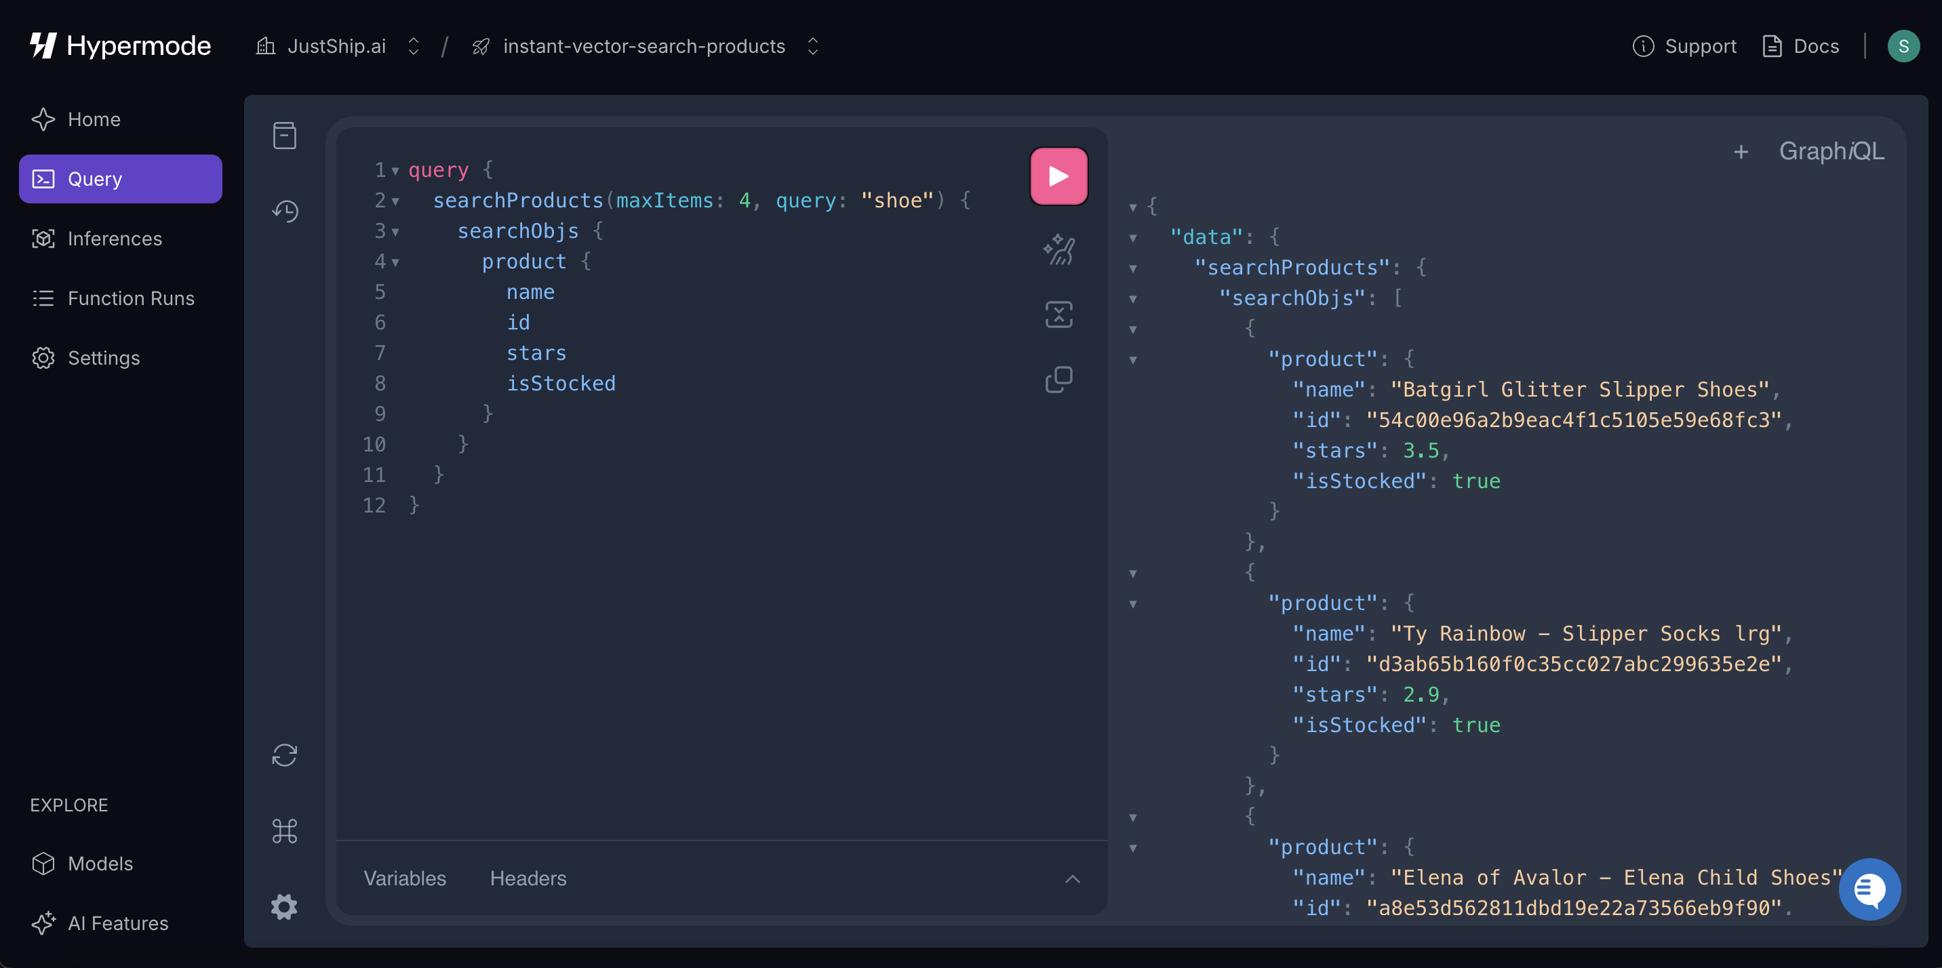Merge query fragments using the merge icon
The width and height of the screenshot is (1942, 968).
1058,314
